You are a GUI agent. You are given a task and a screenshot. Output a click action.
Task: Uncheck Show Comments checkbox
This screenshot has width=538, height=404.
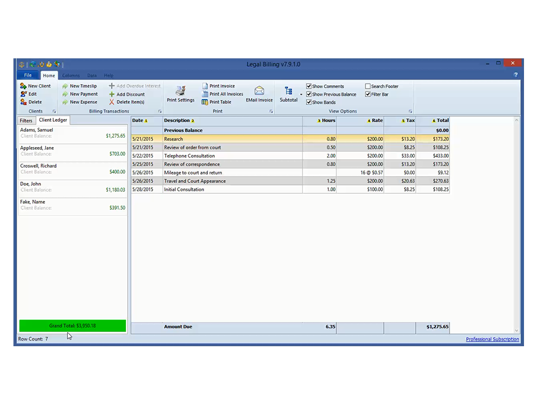pos(309,86)
